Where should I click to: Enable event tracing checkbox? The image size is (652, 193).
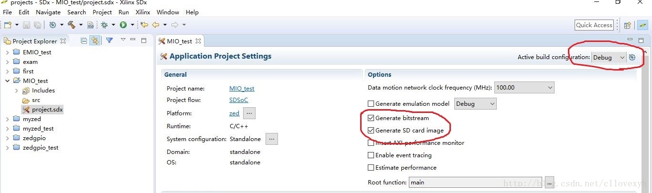[371, 155]
